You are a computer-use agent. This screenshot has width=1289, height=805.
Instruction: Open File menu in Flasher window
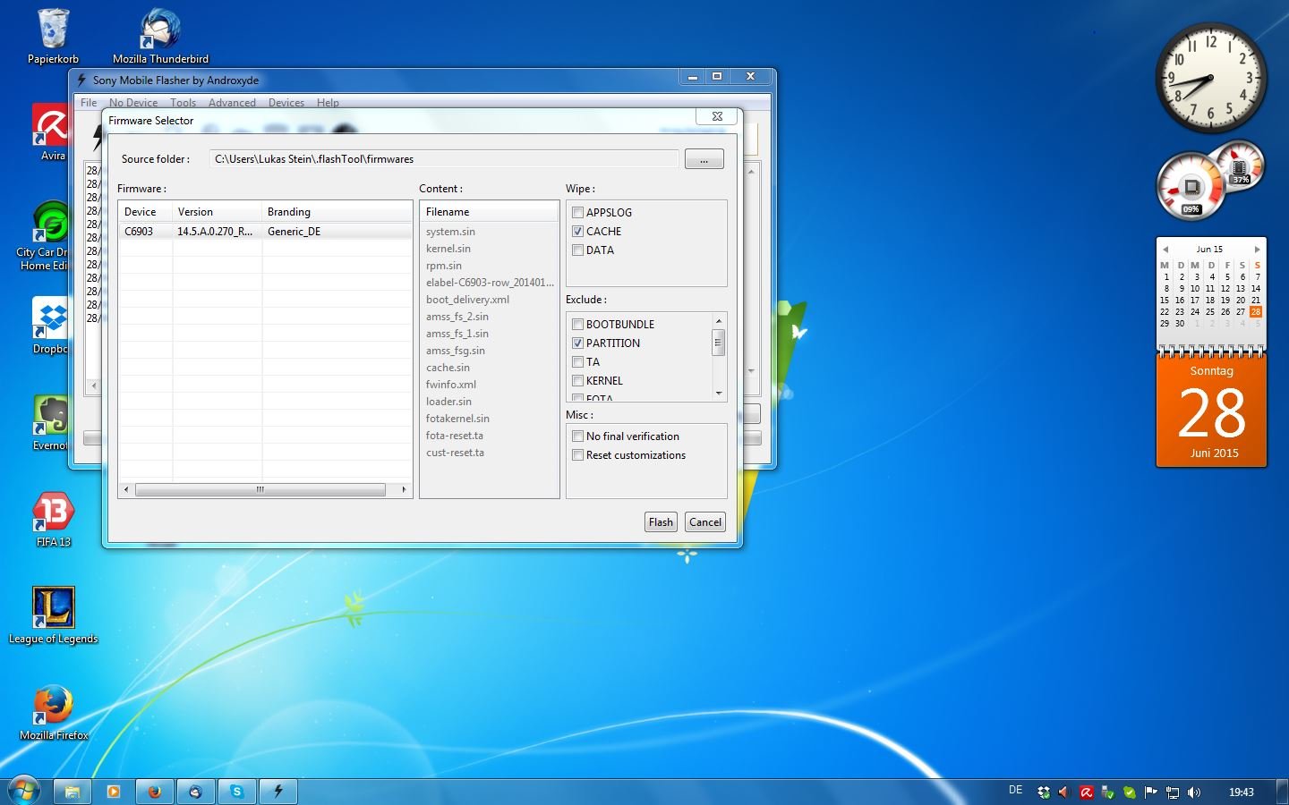[89, 103]
